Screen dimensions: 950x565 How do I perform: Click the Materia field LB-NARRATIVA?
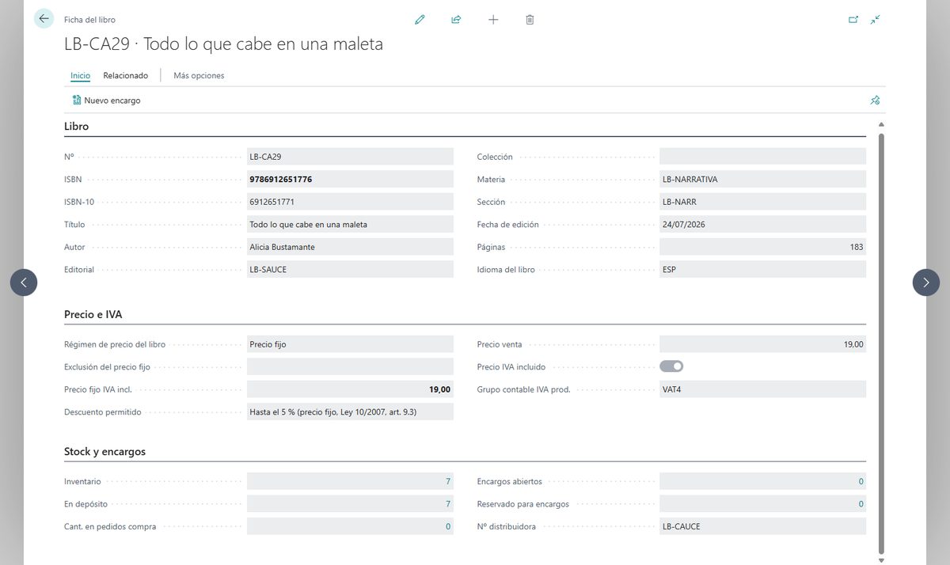coord(762,180)
